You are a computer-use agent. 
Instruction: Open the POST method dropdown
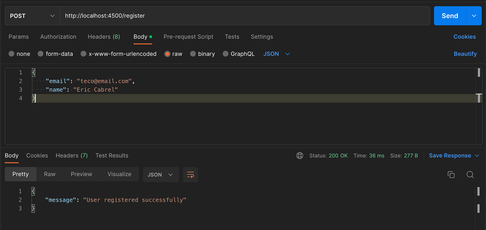[32, 16]
